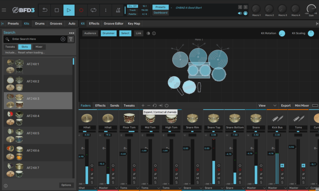The height and width of the screenshot is (191, 319).
Task: Click the mixer power icon
Action: (166, 105)
